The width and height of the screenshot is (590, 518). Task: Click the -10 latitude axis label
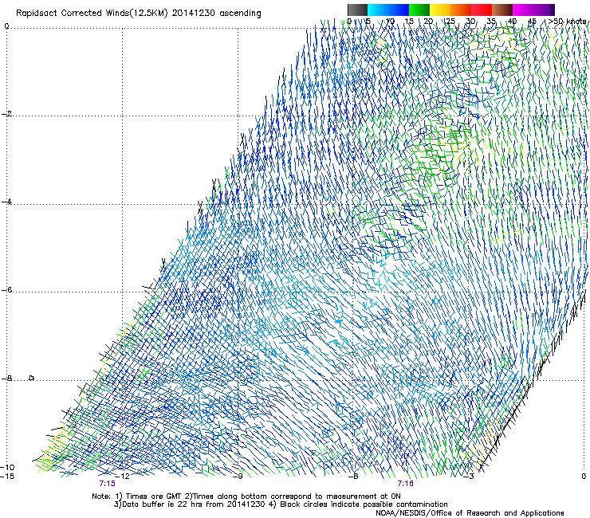pyautogui.click(x=7, y=467)
